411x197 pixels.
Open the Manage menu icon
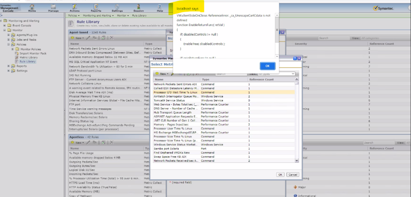coord(53,7)
